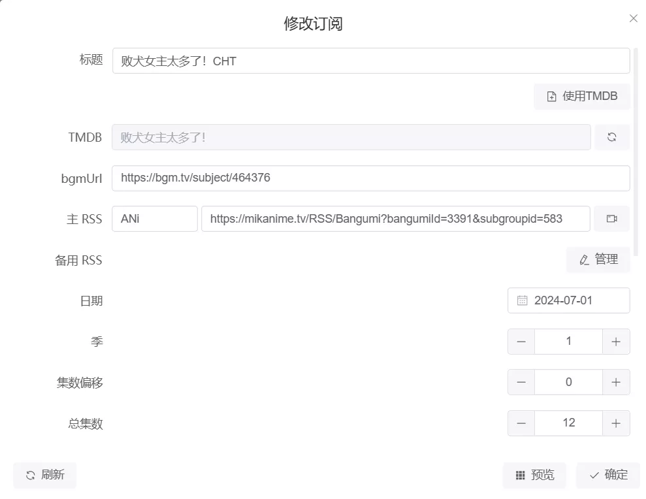Screen dimensions: 646x499
Task: Decrease the 季 season number with minus
Action: (x=521, y=342)
